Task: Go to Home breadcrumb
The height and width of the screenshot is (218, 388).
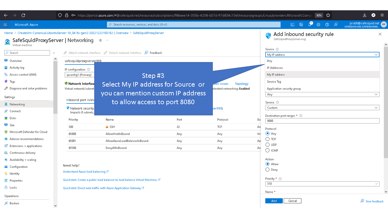Action: point(8,33)
